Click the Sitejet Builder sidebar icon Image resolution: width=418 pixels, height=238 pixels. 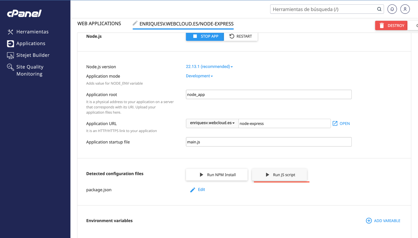coord(10,55)
